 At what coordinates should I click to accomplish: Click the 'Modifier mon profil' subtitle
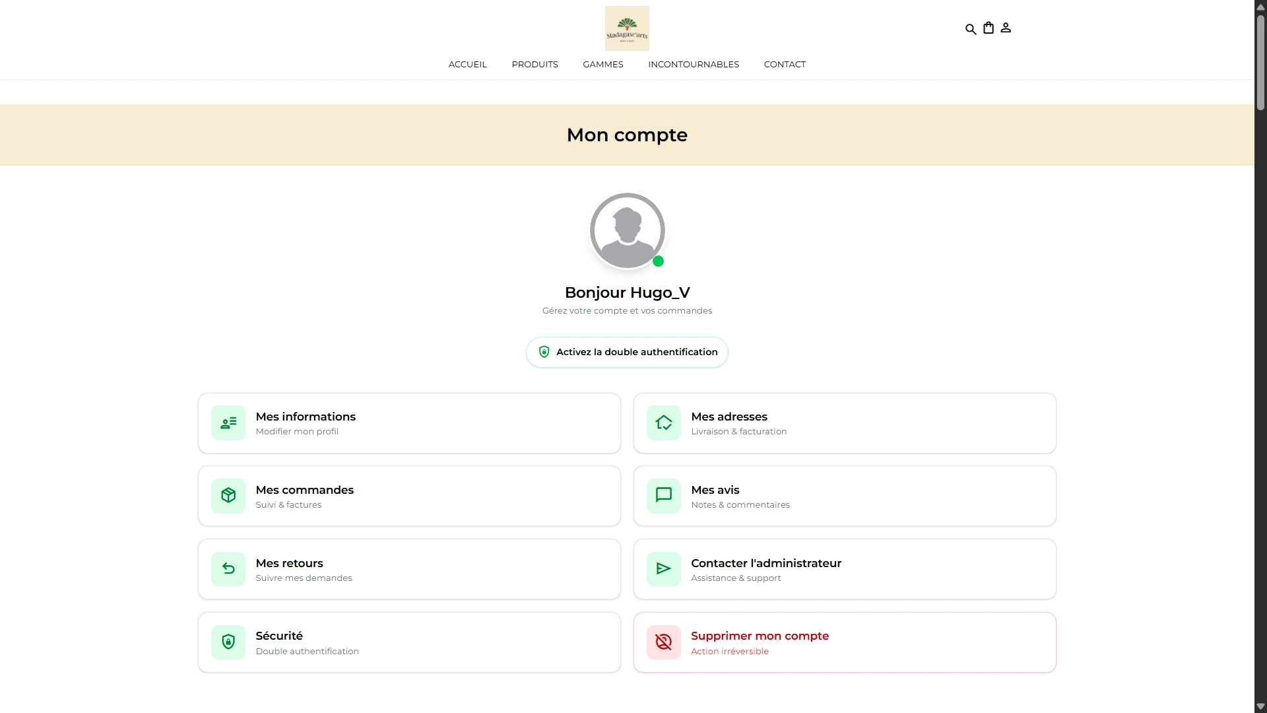coord(297,432)
